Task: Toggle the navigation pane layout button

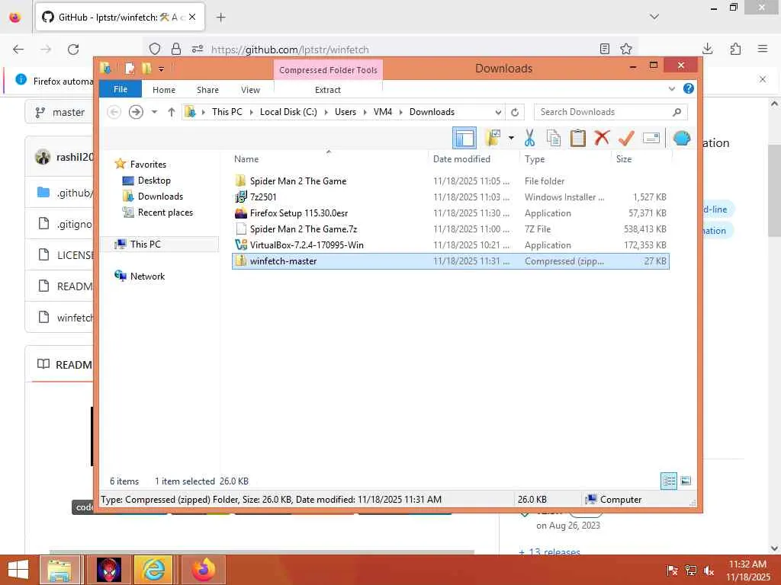Action: pos(464,138)
